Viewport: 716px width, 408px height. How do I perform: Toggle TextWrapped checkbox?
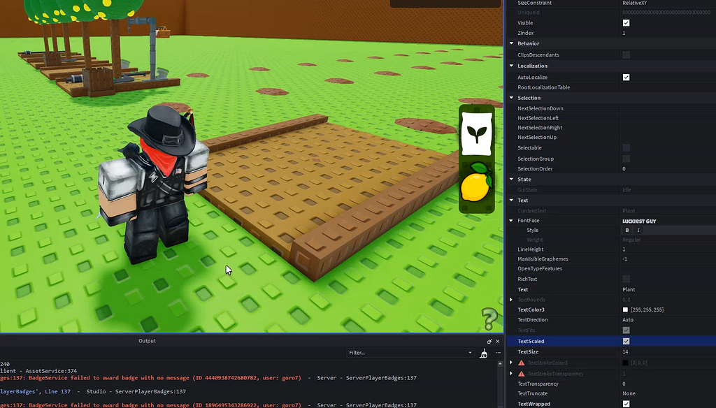[626, 404]
